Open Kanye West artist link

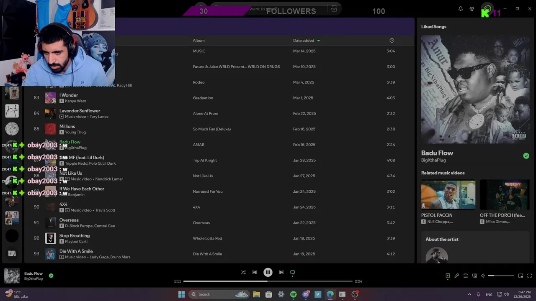[75, 101]
